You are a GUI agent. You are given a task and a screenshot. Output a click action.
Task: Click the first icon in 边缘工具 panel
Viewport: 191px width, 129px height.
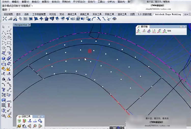pos(19,121)
